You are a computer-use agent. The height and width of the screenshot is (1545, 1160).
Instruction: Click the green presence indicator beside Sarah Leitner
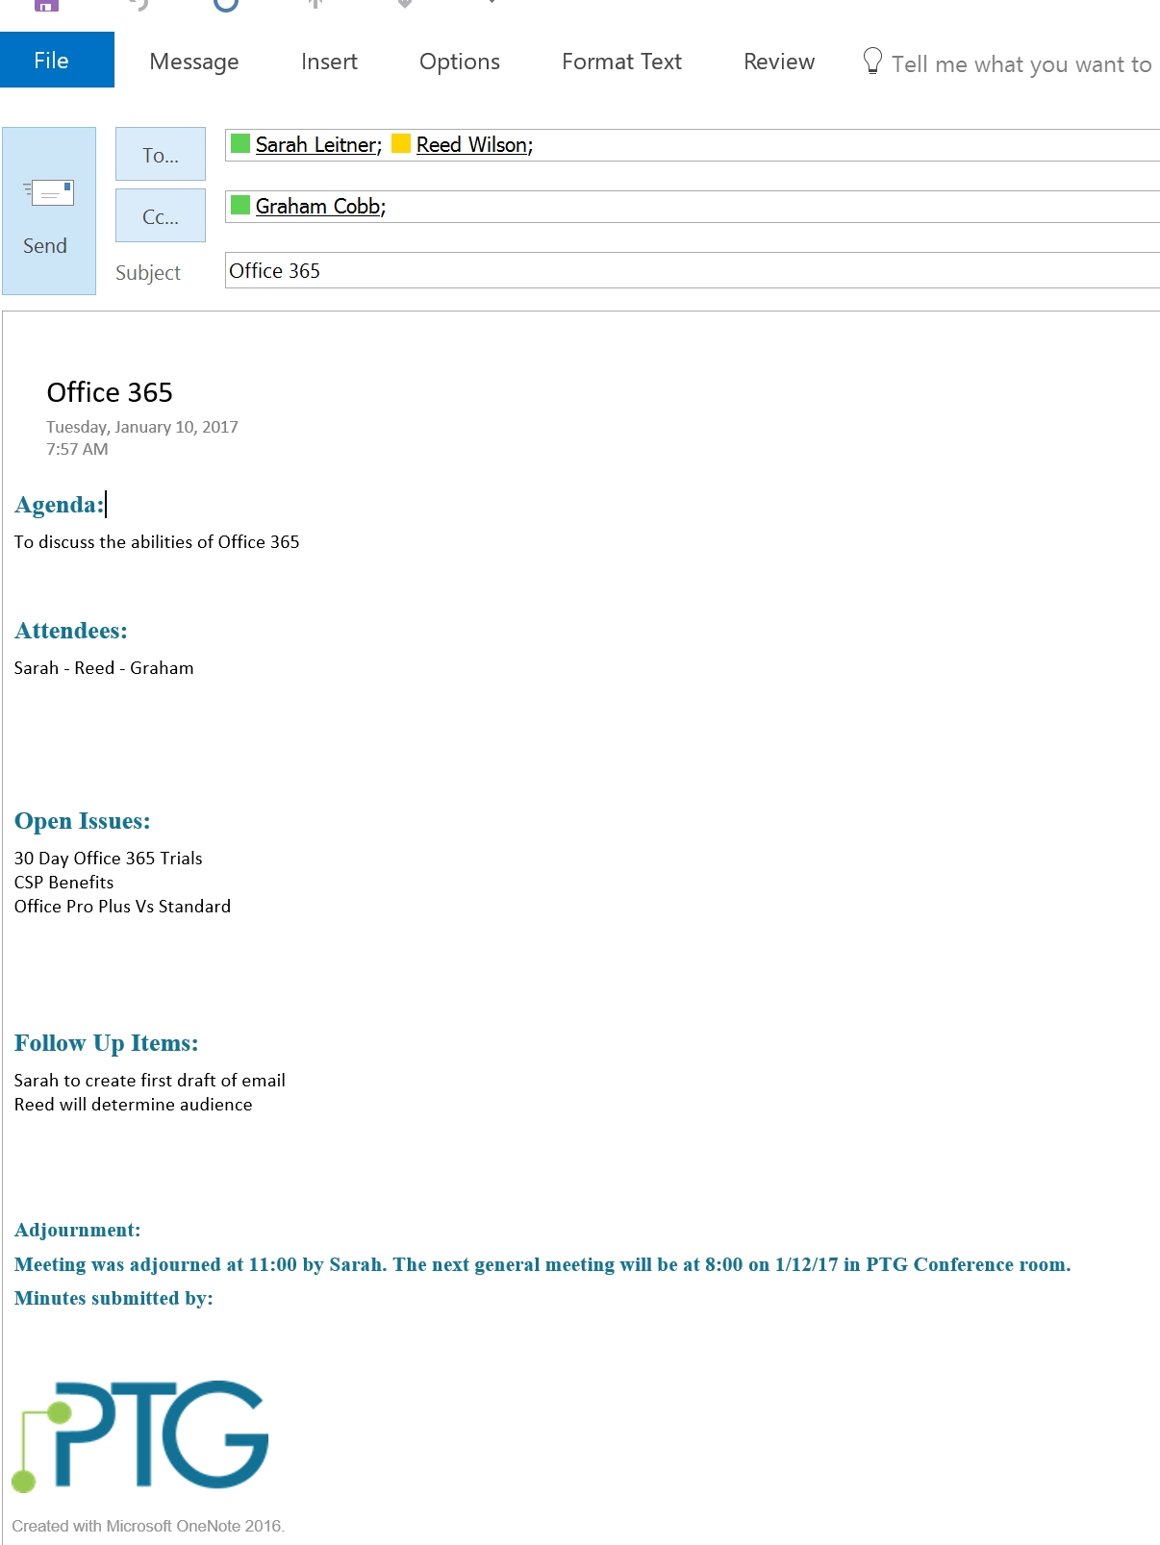[x=240, y=143]
